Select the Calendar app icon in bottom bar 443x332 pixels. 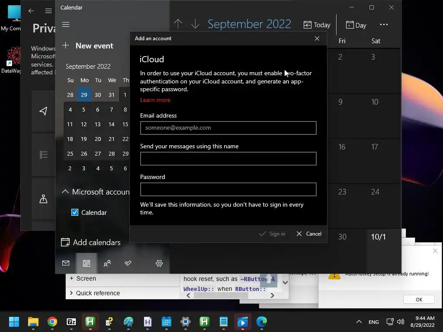87,263
